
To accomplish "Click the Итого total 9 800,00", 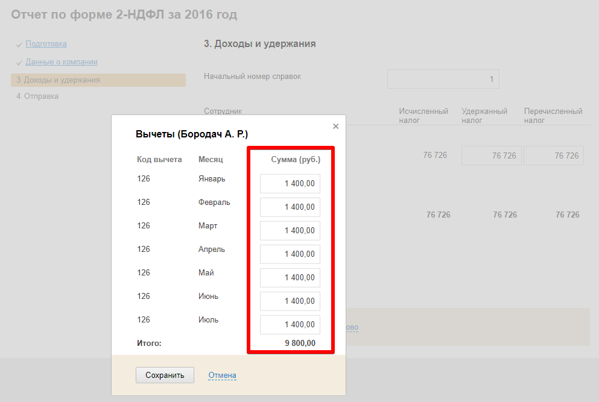I will pos(300,343).
